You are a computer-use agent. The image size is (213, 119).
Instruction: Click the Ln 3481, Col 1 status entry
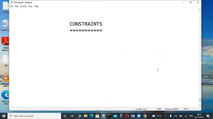(x=141, y=109)
